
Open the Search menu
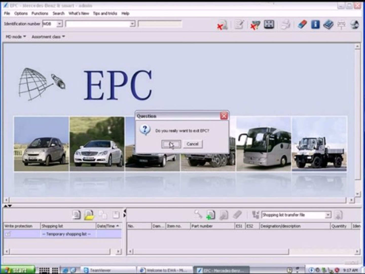[x=59, y=13]
